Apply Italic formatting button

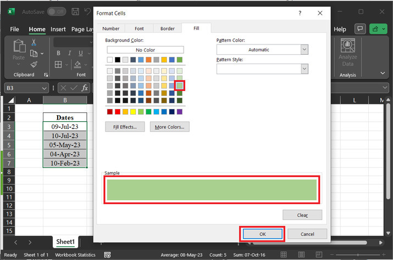[69, 53]
